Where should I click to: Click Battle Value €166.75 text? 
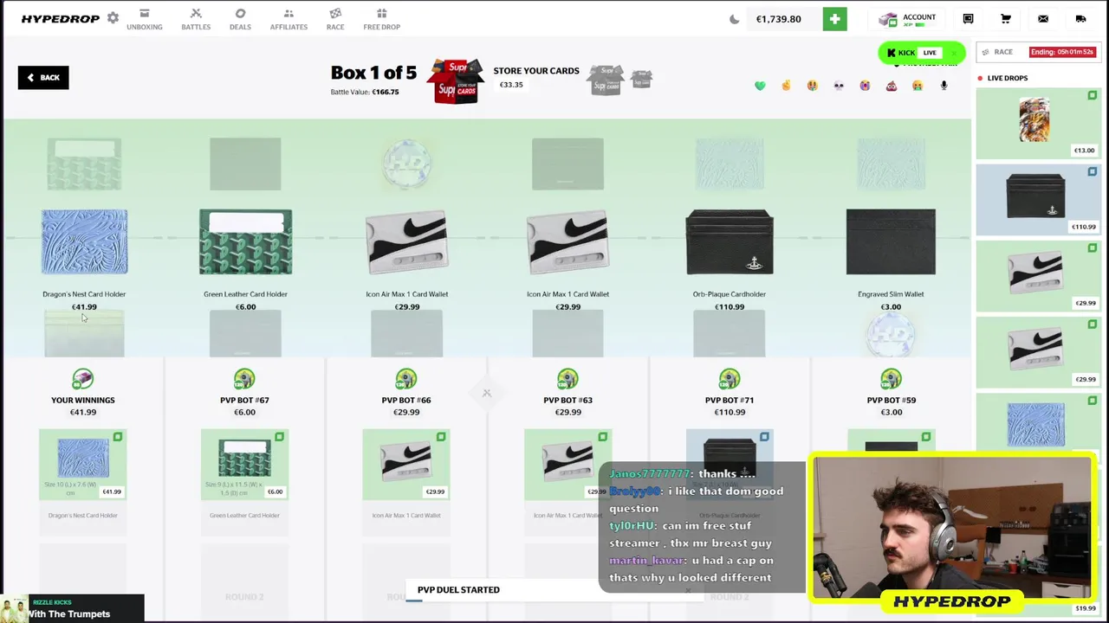(x=365, y=92)
